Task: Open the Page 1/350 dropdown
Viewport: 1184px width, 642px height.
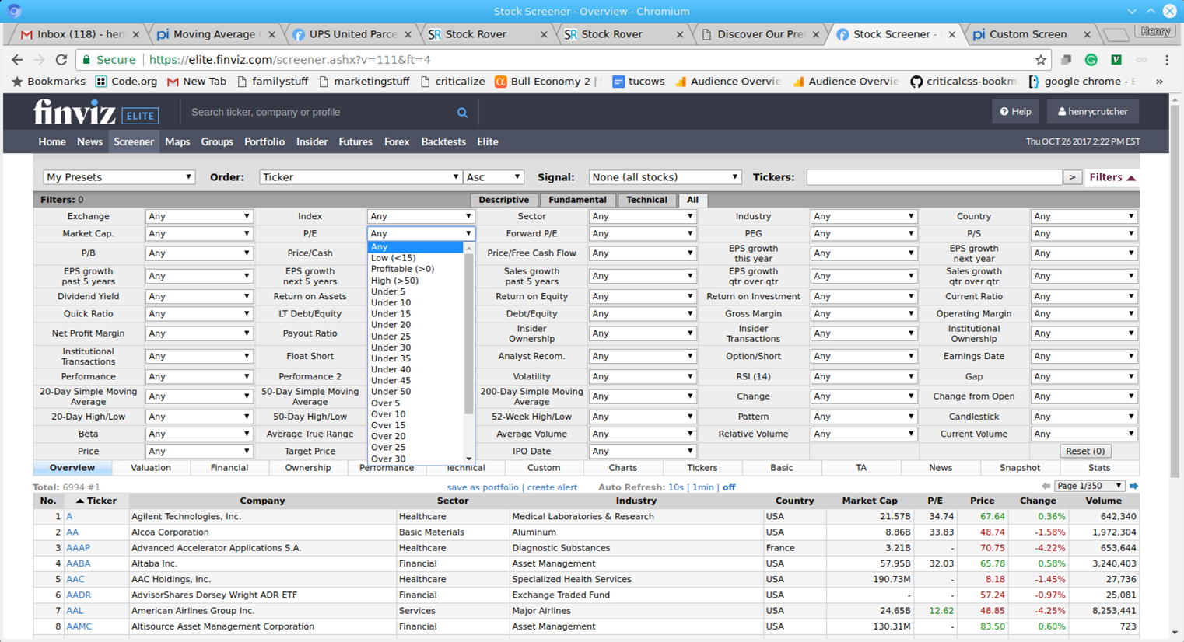Action: pyautogui.click(x=1090, y=486)
